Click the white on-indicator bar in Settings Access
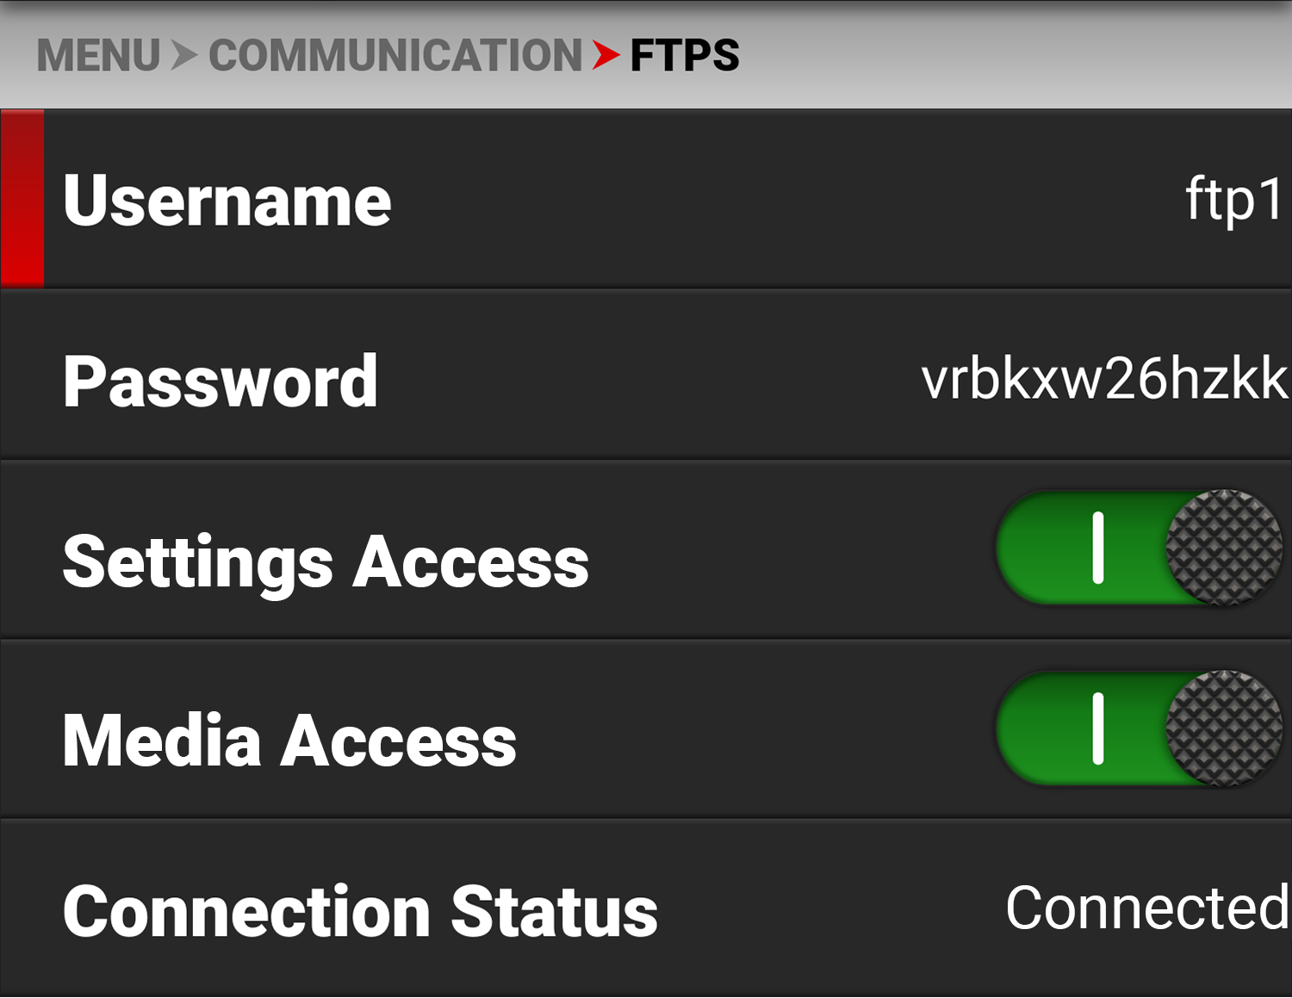Viewport: 1292px width, 998px height. pyautogui.click(x=1098, y=548)
